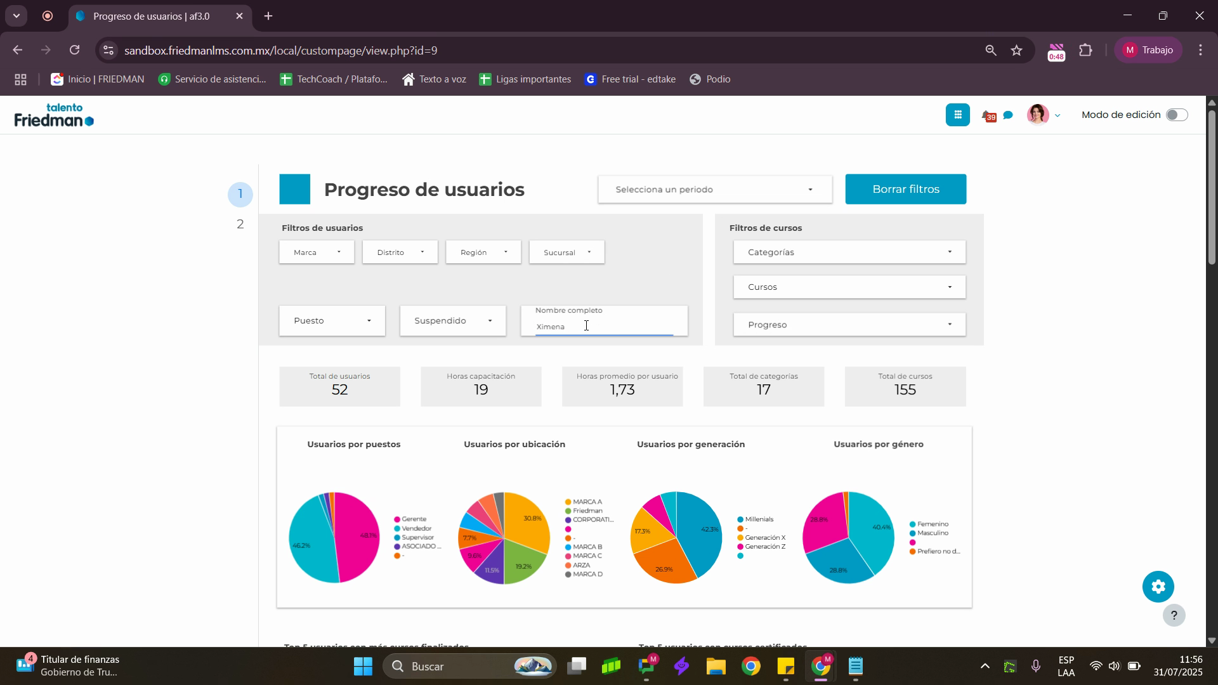
Task: Open the browser extensions puzzle icon
Action: [1085, 50]
